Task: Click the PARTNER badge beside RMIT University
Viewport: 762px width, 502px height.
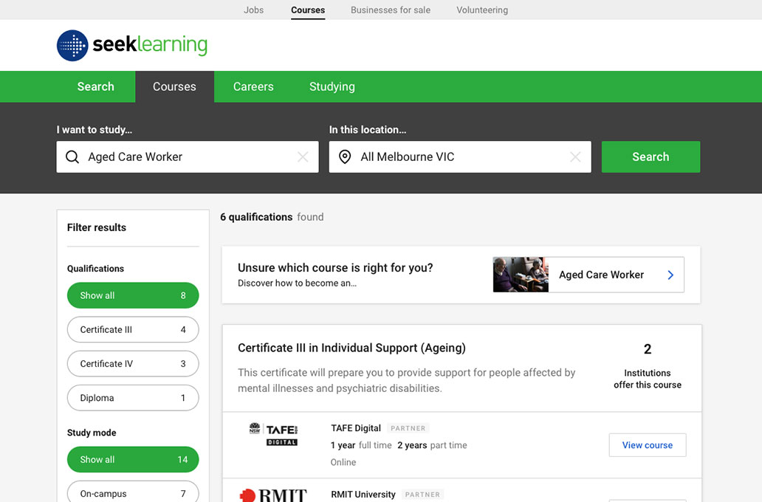Action: tap(422, 494)
